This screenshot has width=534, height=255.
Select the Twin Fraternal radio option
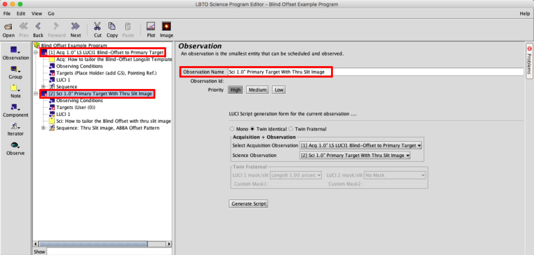pos(291,129)
